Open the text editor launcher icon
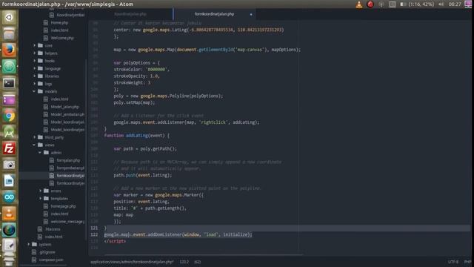This screenshot has width=474, height=267. click(9, 245)
